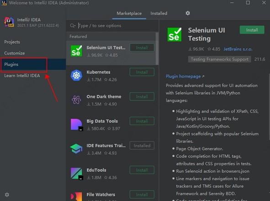Click the Big Data Tools plugin icon
The width and height of the screenshot is (270, 201).
pyautogui.click(x=77, y=125)
